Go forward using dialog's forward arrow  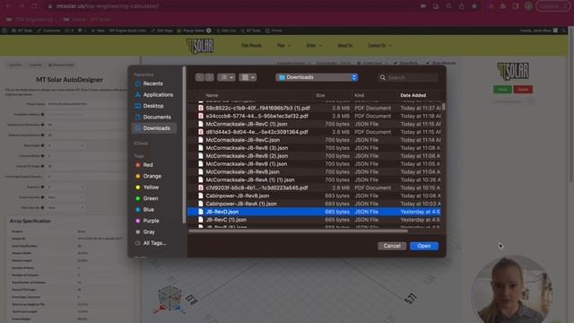[x=209, y=77]
